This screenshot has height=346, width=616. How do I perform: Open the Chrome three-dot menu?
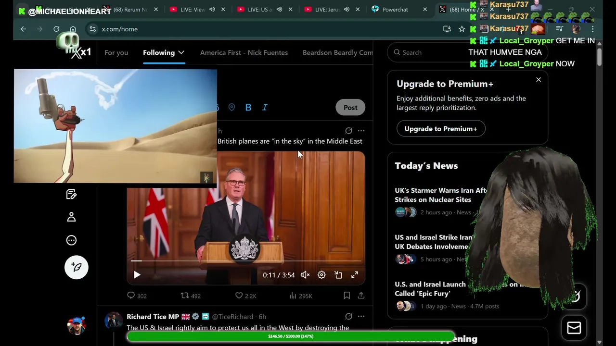tap(592, 29)
